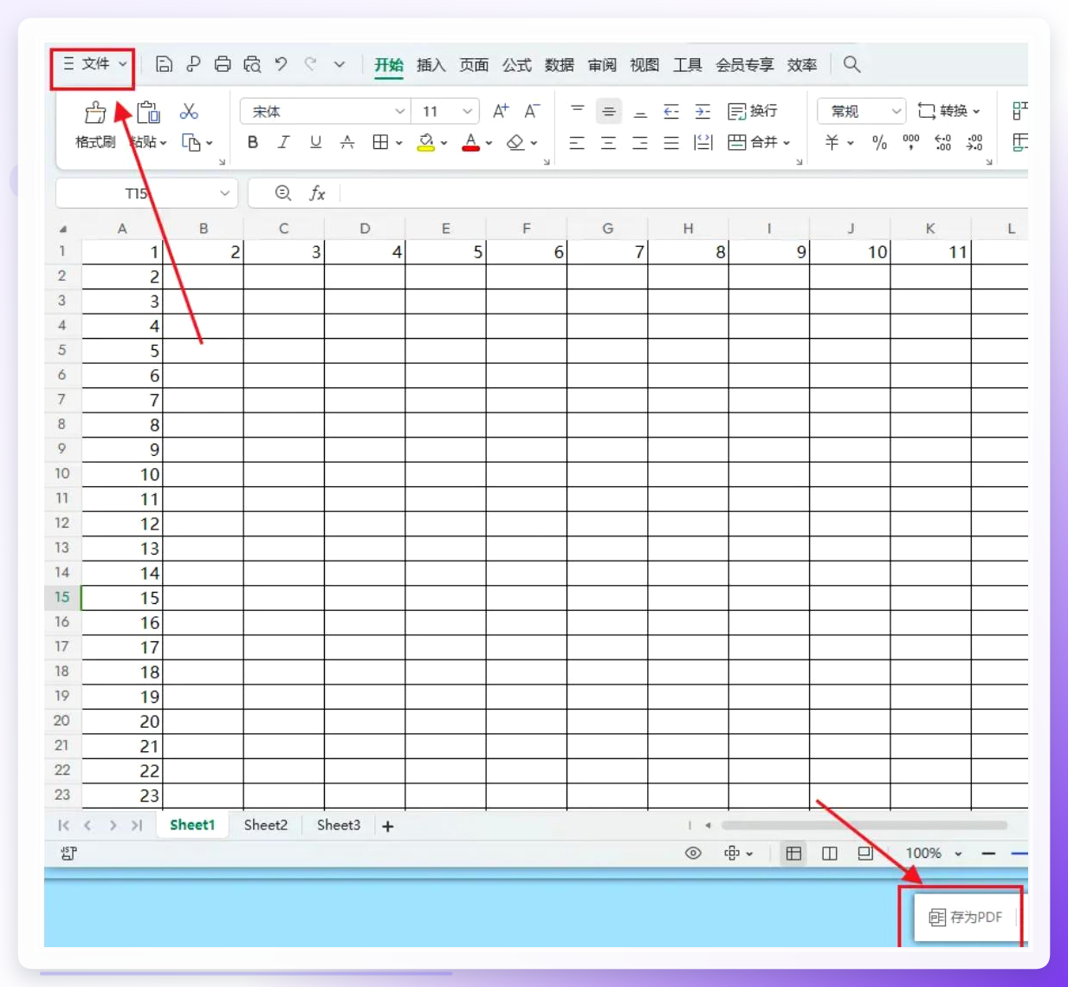Toggle Underline formatting
Viewport: 1068px width, 987px height.
coord(315,142)
